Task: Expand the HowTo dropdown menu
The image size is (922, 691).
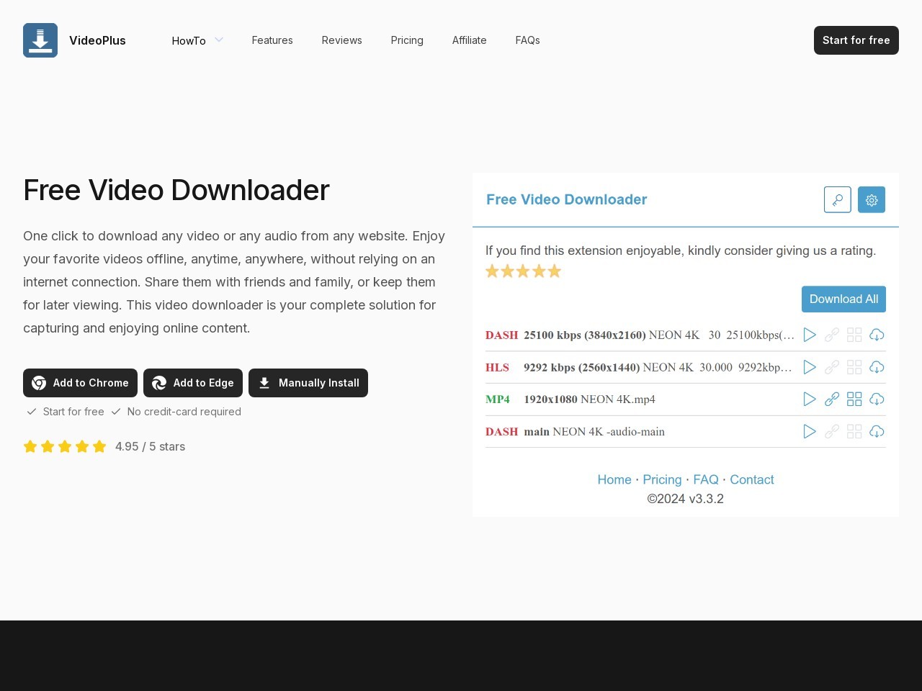Action: pos(197,40)
